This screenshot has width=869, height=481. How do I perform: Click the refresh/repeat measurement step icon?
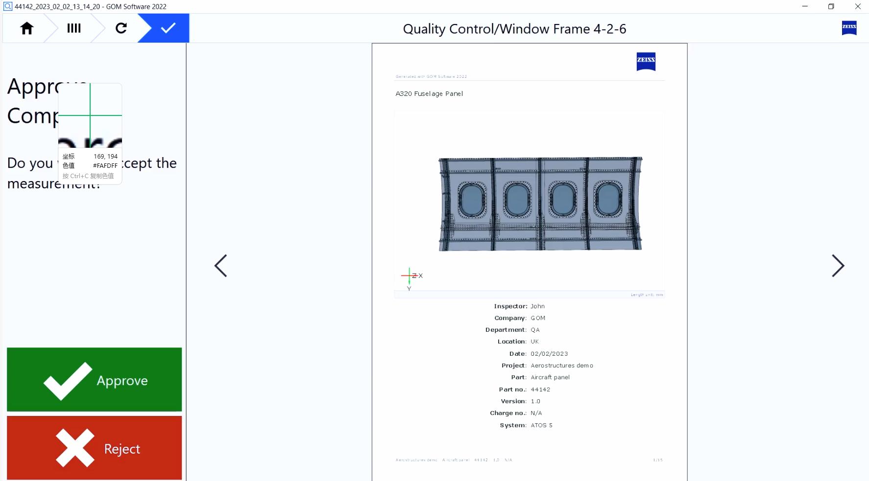[121, 28]
